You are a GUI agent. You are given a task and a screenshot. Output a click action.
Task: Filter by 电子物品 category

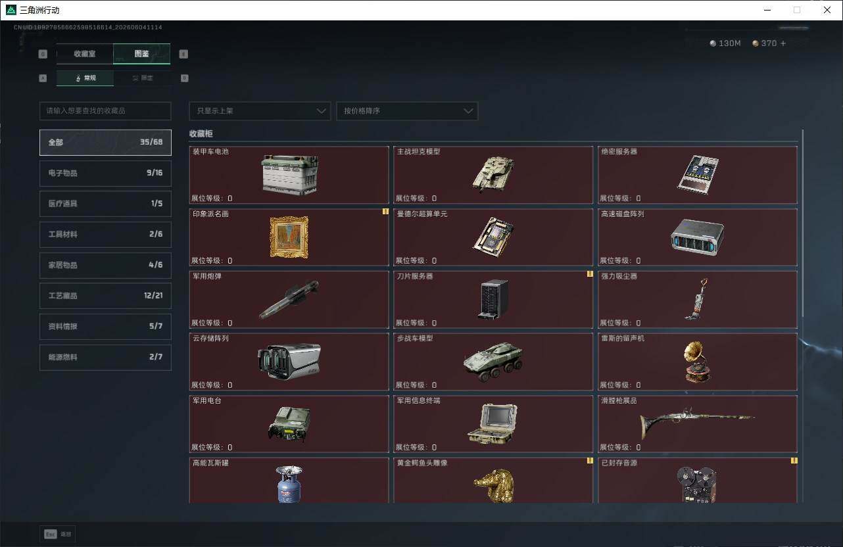(x=105, y=174)
